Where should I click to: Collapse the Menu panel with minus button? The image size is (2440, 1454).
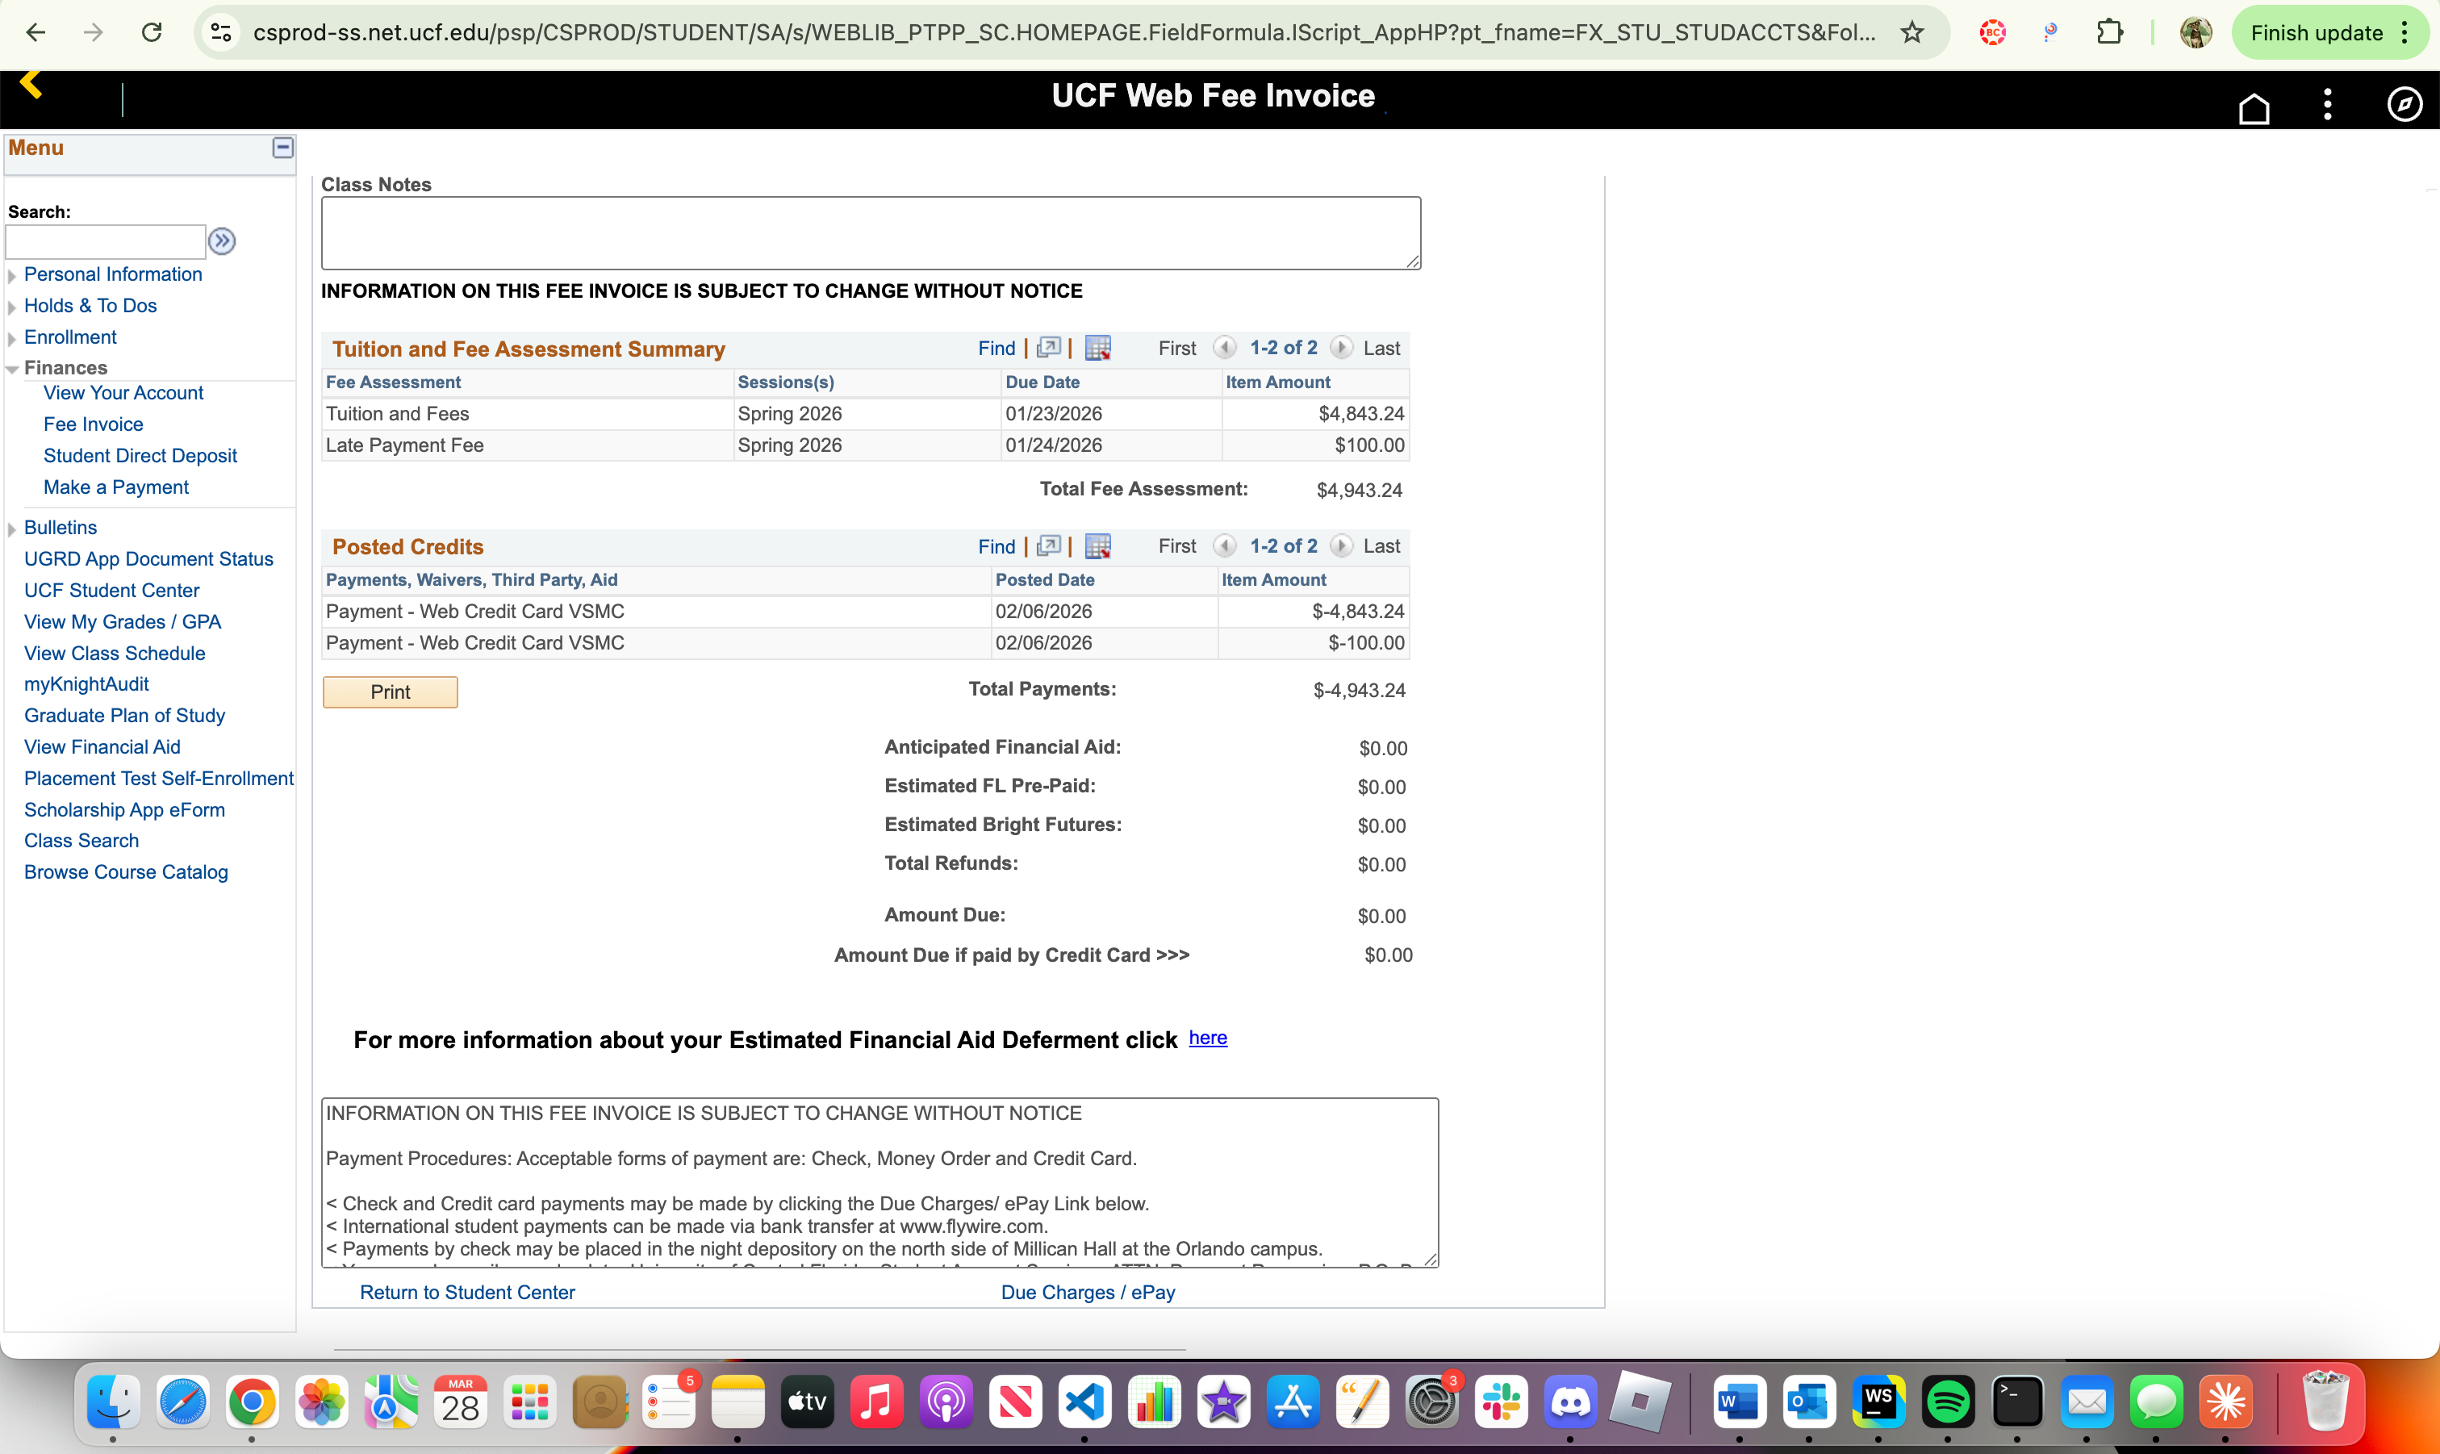coord(282,148)
